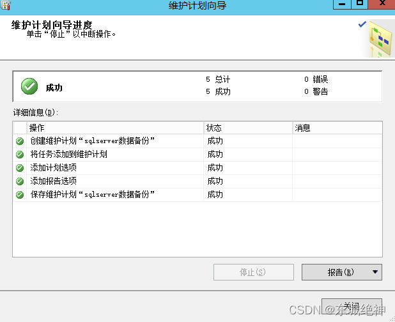Click the 消息 column header
Screen dimensions: 395x322
pos(337,128)
